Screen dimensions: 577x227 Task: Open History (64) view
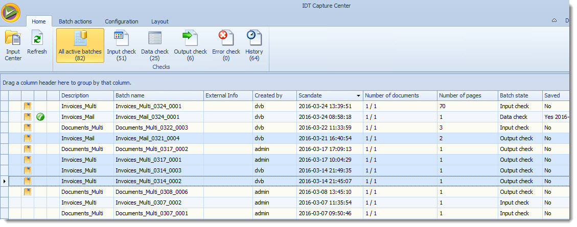[x=254, y=45]
